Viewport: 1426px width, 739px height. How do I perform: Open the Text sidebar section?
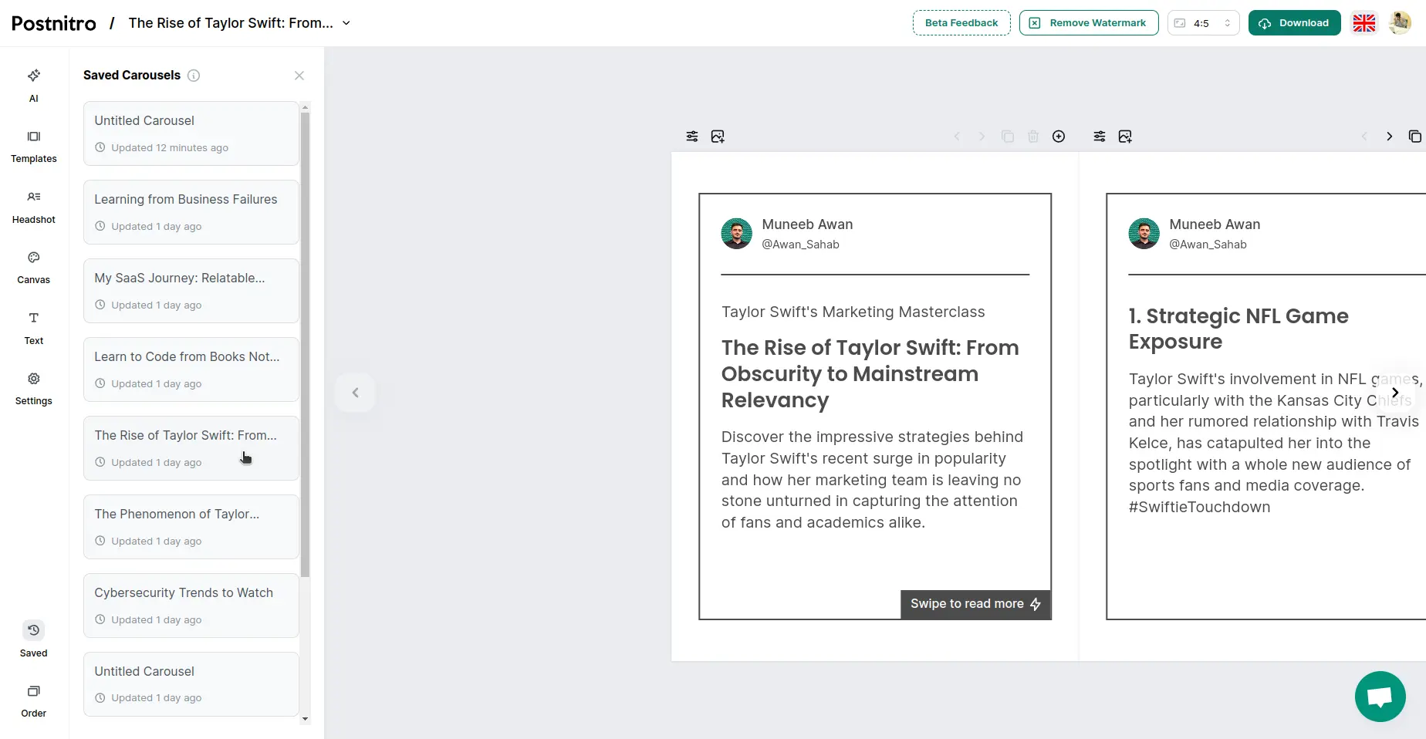pyautogui.click(x=33, y=327)
